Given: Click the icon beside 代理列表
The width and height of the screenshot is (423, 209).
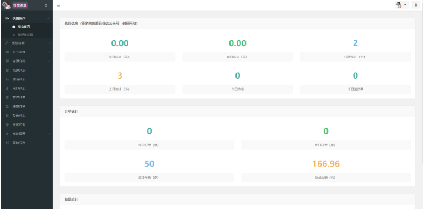Looking at the screenshot, I should pos(7,70).
